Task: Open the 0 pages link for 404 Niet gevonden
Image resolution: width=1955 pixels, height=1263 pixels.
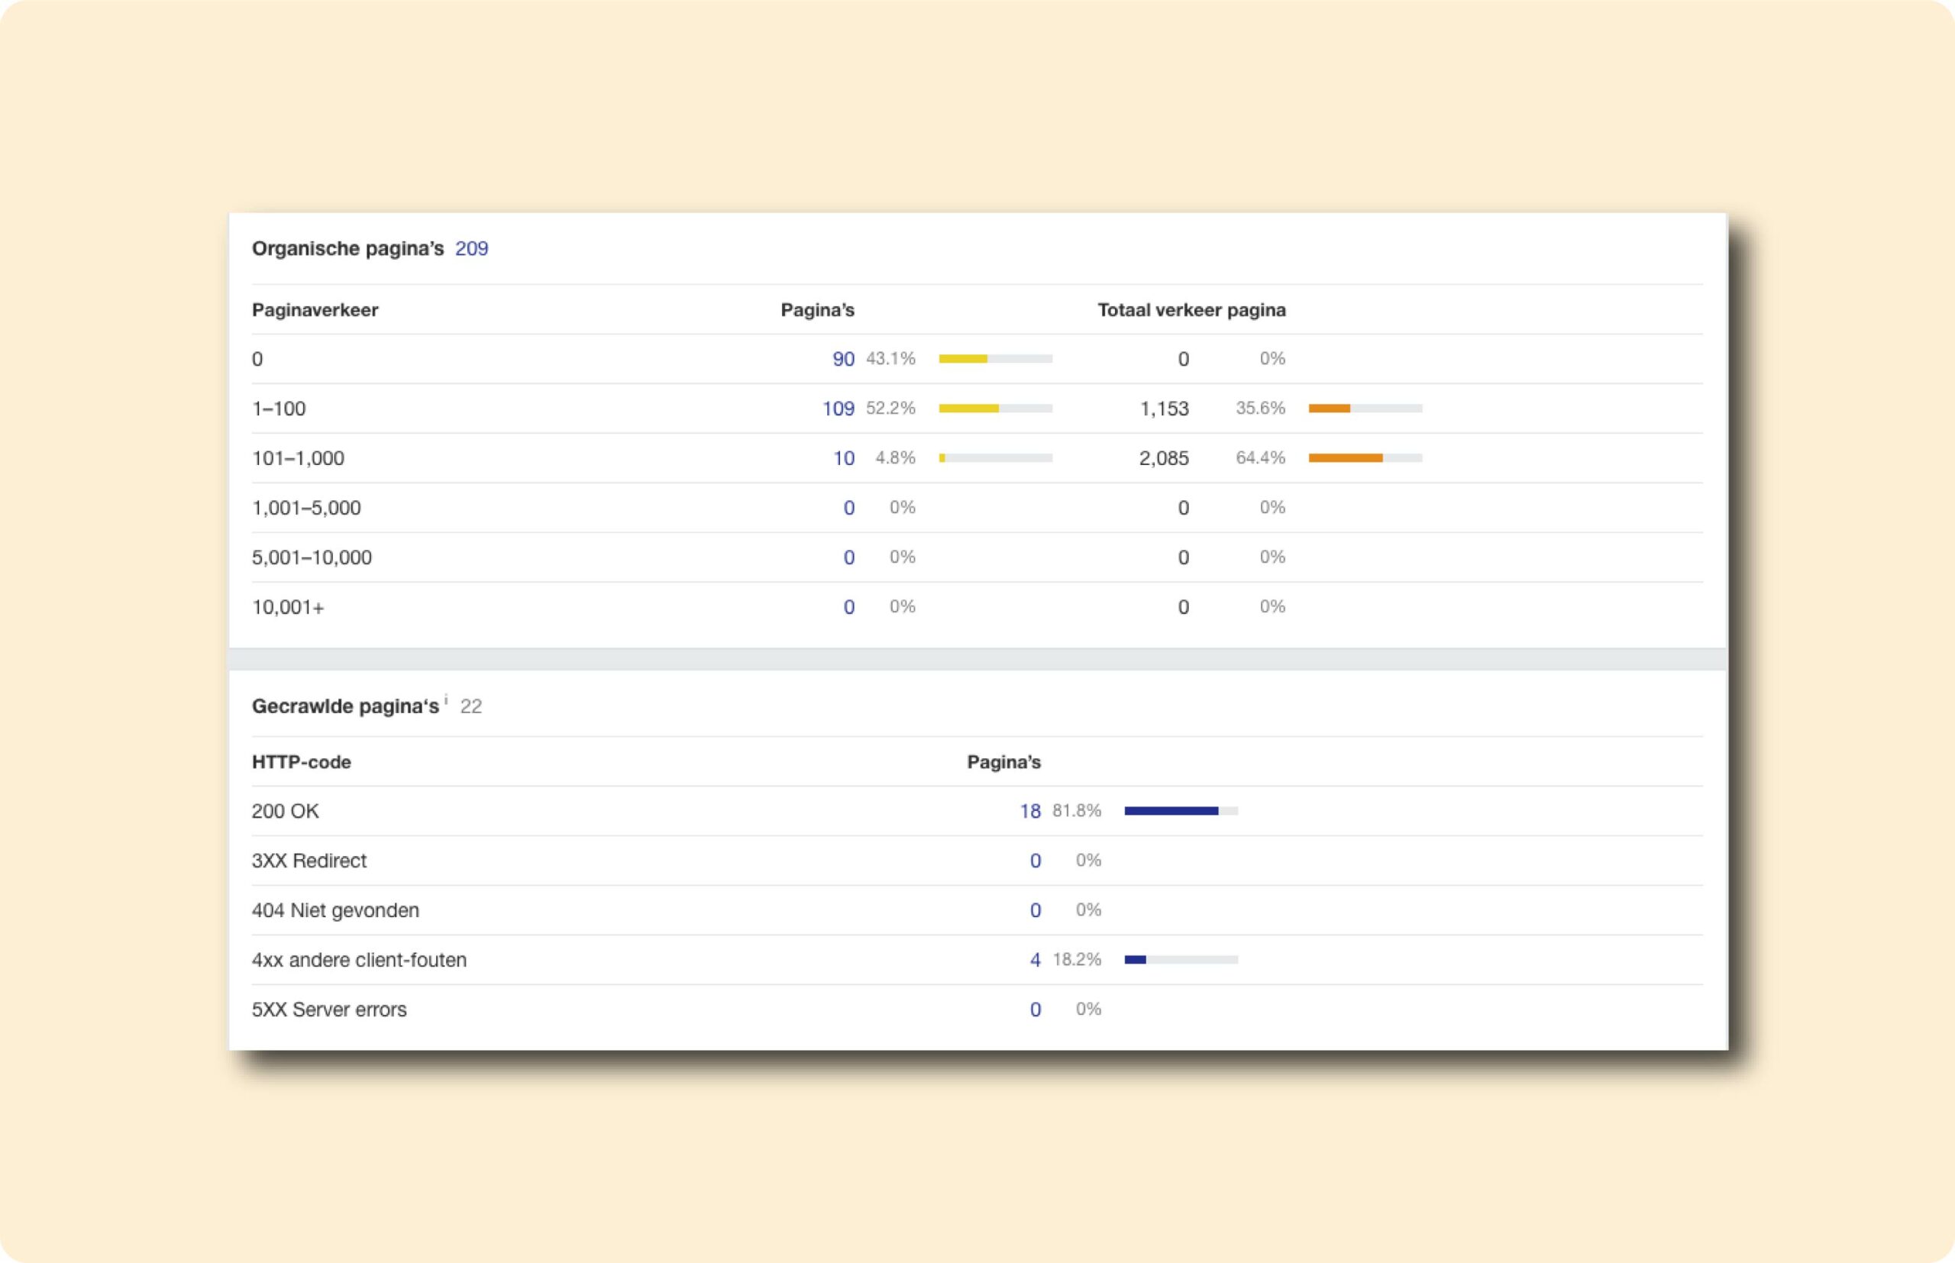Action: 1035,910
